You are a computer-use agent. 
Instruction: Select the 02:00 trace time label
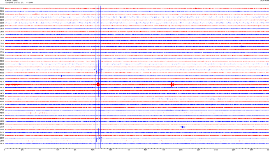click(x=2, y=20)
